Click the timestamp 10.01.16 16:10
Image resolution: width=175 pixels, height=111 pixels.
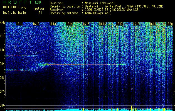[x=14, y=13]
